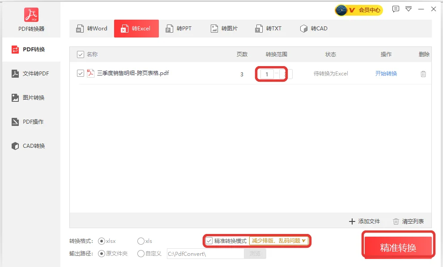Toggle 精准转换模式 checkbox
This screenshot has width=443, height=267.
[x=209, y=241]
